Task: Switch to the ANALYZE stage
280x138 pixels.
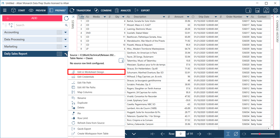Action: tap(123, 10)
